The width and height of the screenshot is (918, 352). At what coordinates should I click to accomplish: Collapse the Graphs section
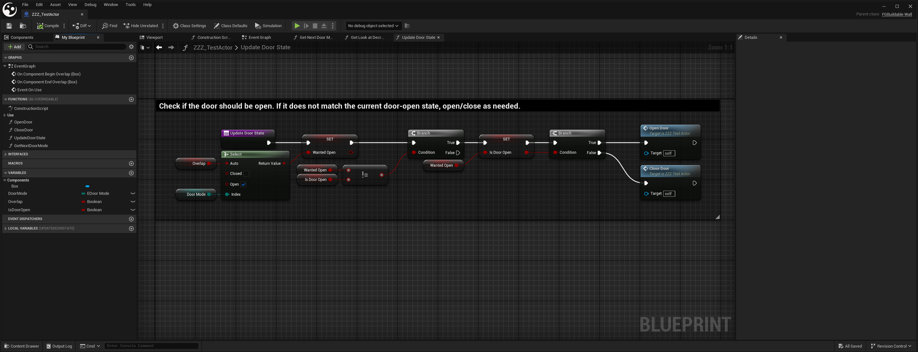(5, 58)
